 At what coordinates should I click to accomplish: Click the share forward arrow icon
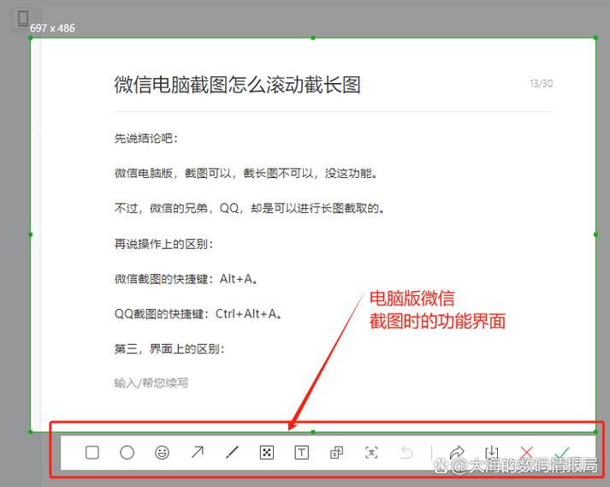tap(457, 453)
